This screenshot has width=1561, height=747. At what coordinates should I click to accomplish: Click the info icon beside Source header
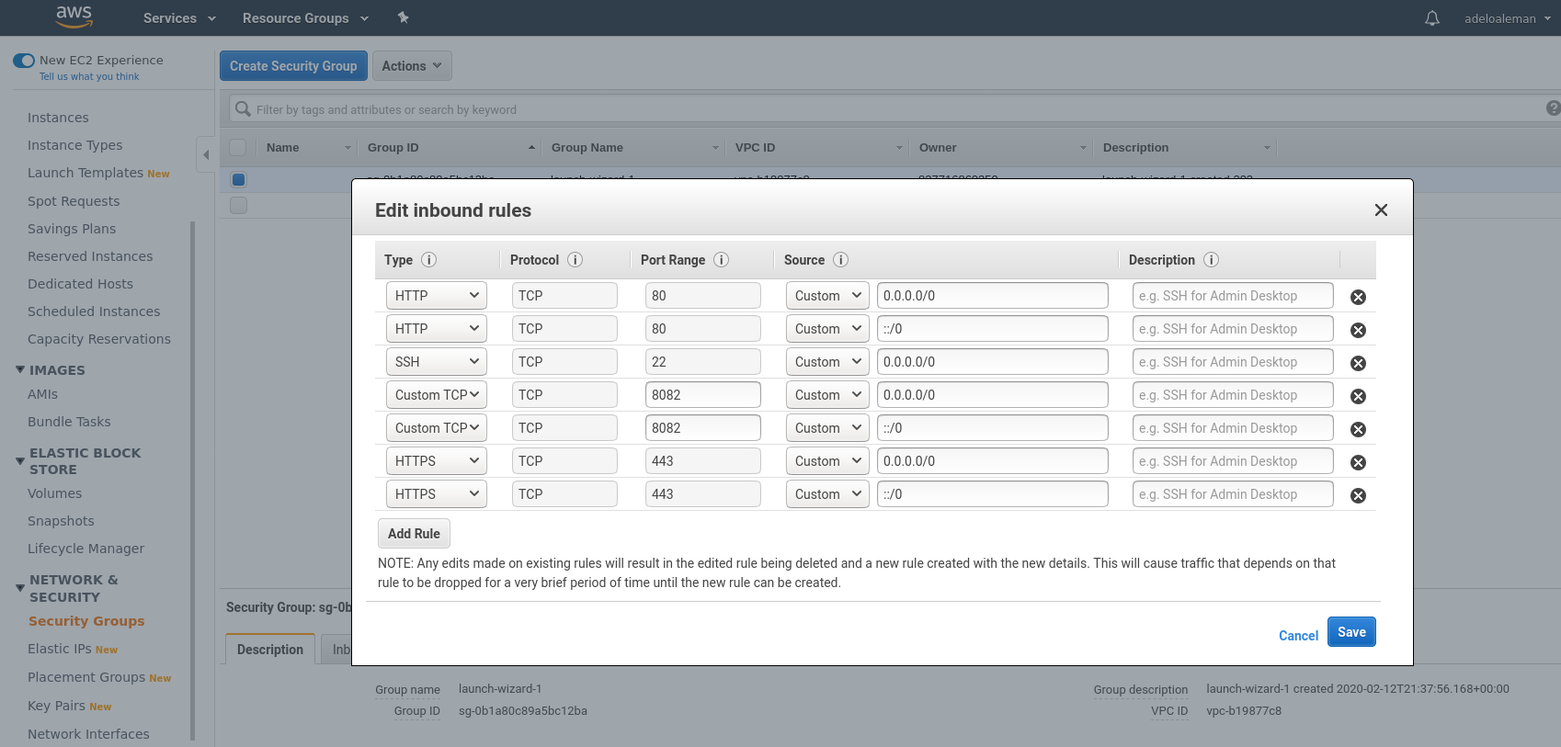pyautogui.click(x=840, y=260)
